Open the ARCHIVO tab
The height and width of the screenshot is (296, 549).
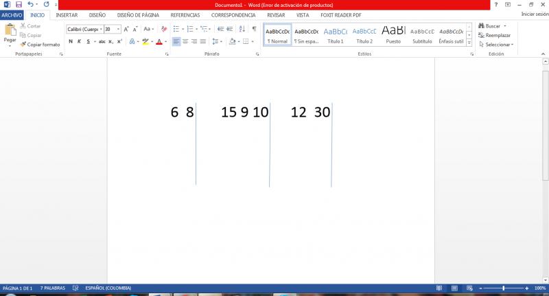[12, 15]
